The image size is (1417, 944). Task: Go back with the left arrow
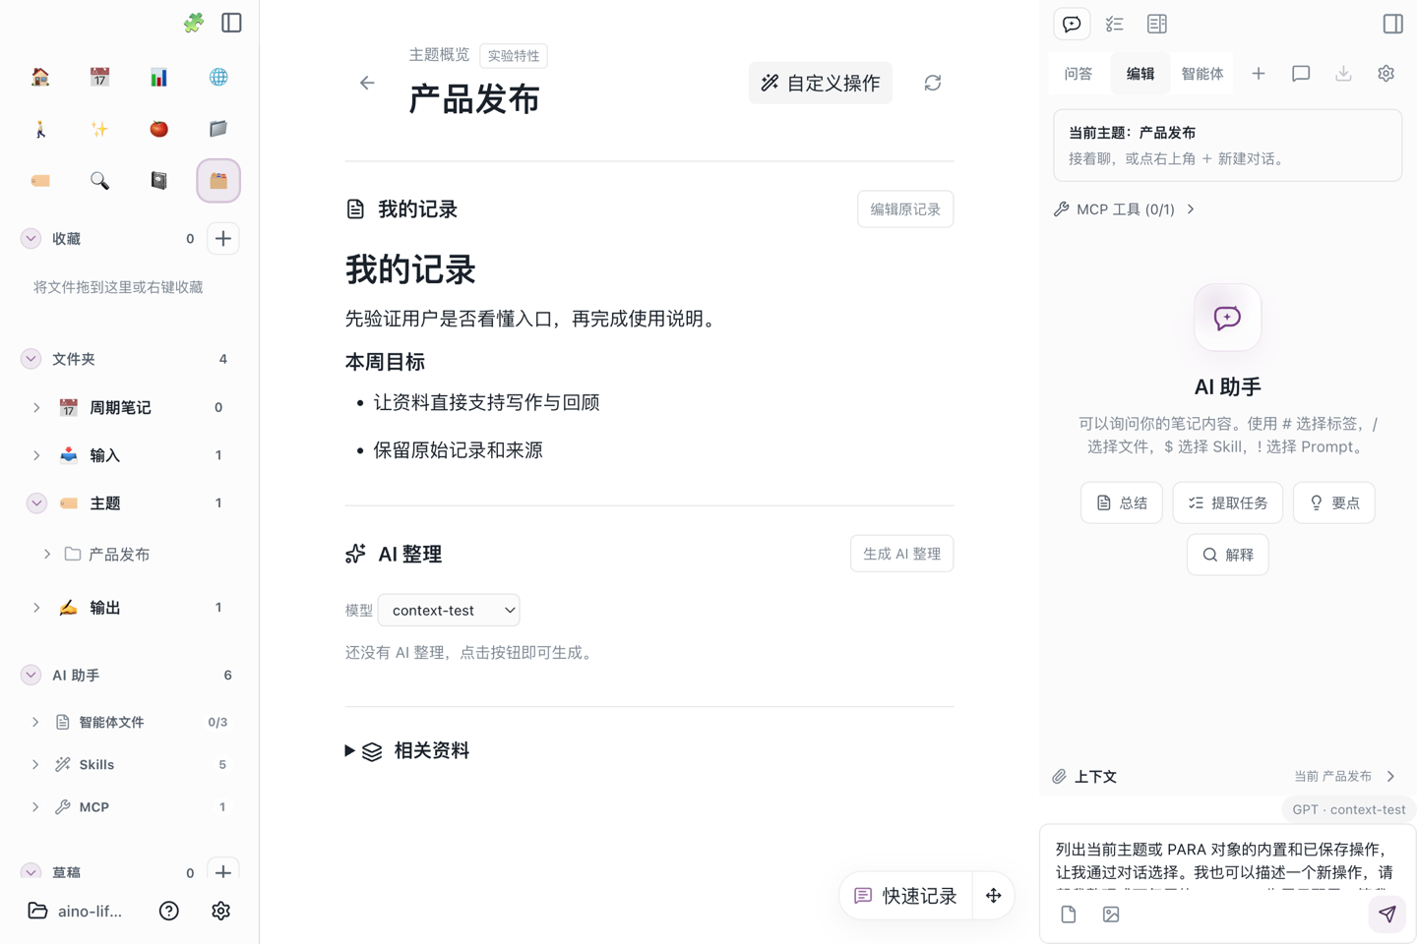[x=367, y=84]
